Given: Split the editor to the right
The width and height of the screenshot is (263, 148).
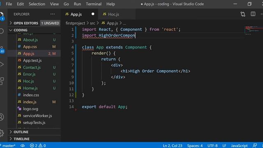Looking at the screenshot, I should pyautogui.click(x=253, y=14).
